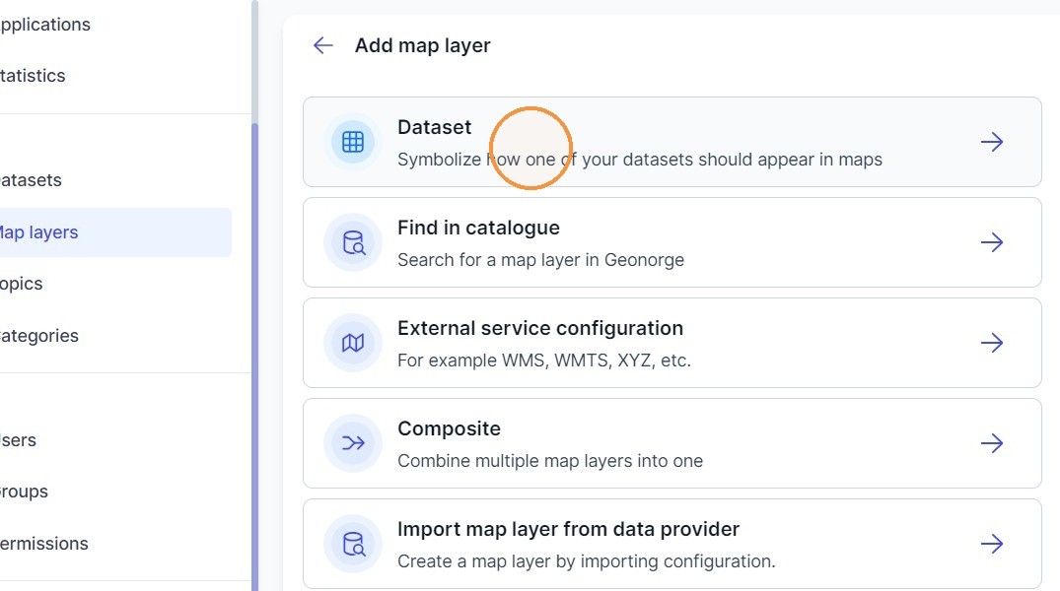Open Composite via its right arrow
The height and width of the screenshot is (591, 1060).
coord(992,443)
